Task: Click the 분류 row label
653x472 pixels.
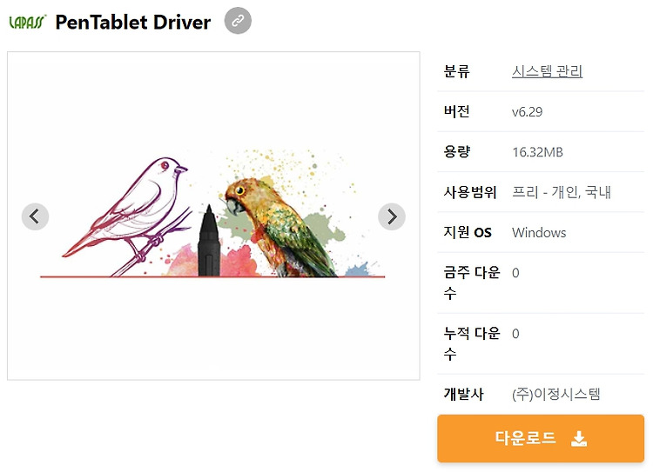Action: 457,71
